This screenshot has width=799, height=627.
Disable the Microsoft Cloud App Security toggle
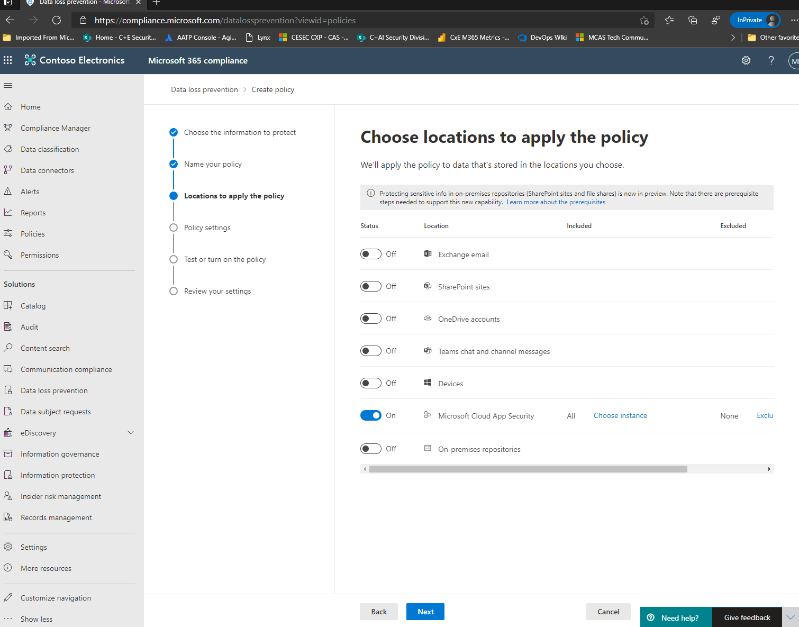tap(370, 415)
